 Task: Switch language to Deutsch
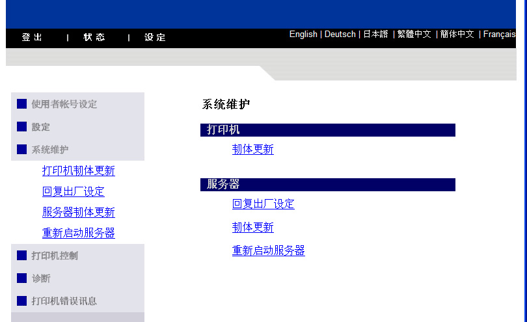click(340, 34)
